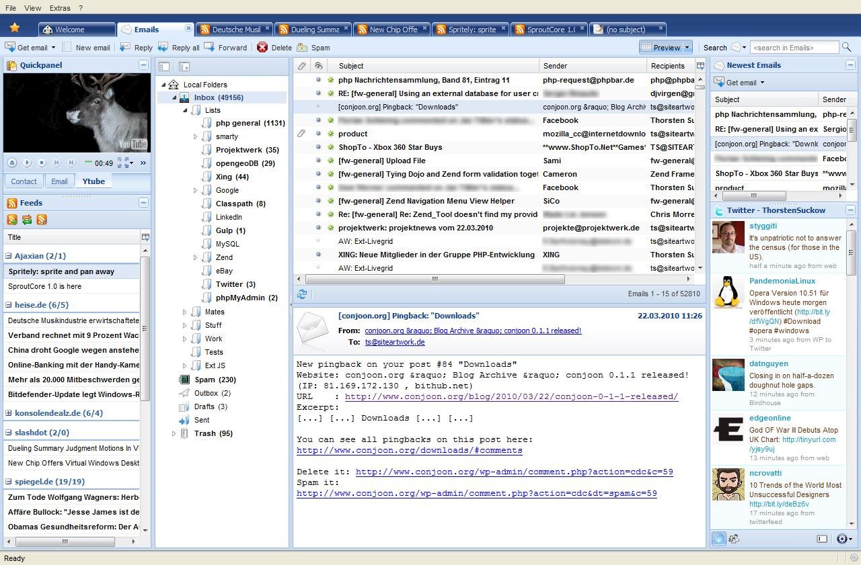The width and height of the screenshot is (861, 565).
Task: Open the Extras menu
Action: tap(59, 8)
